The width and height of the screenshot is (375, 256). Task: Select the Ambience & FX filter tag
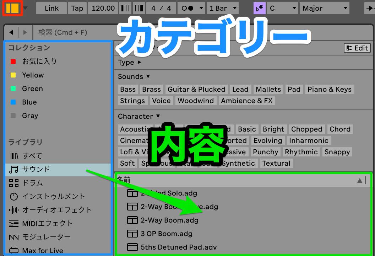point(247,101)
